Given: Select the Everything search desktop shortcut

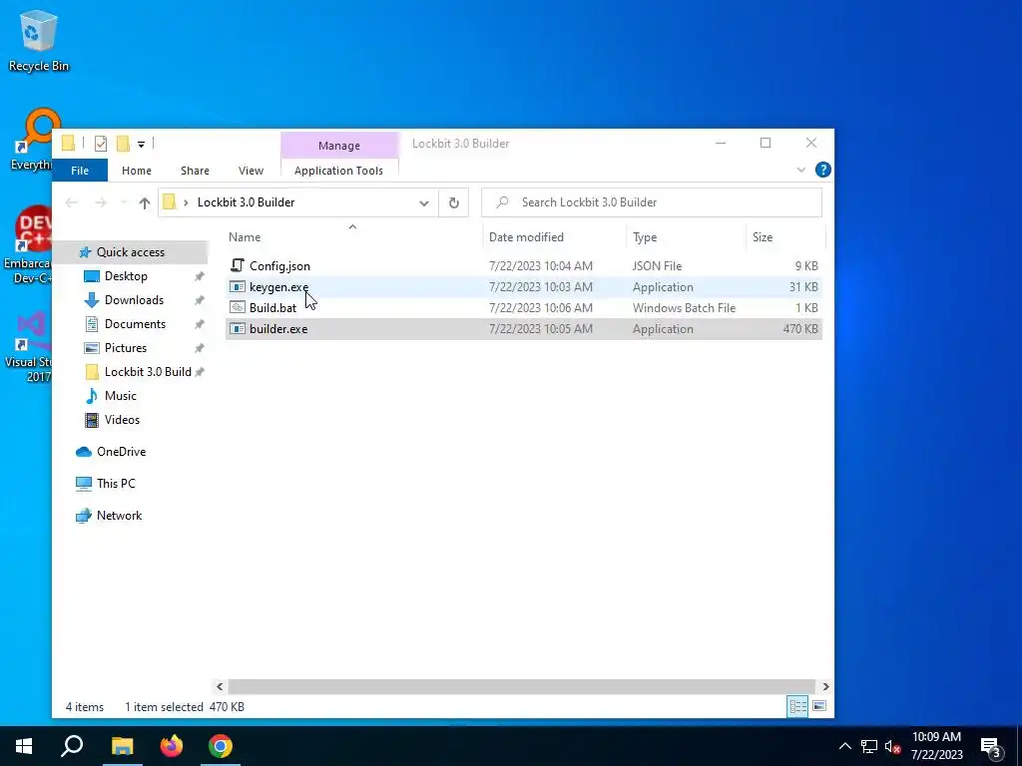Looking at the screenshot, I should tap(31, 140).
